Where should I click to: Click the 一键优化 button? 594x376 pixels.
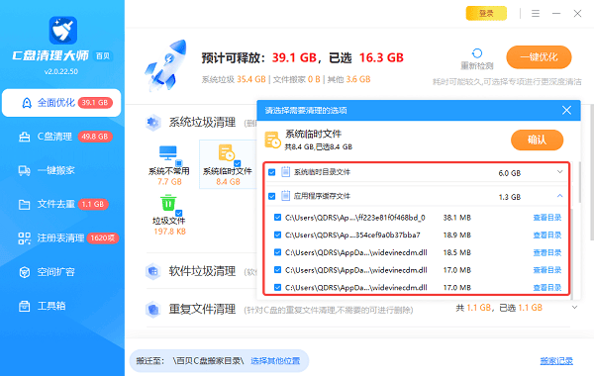click(x=539, y=57)
